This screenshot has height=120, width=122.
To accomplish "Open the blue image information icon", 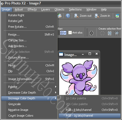I will [68, 16].
